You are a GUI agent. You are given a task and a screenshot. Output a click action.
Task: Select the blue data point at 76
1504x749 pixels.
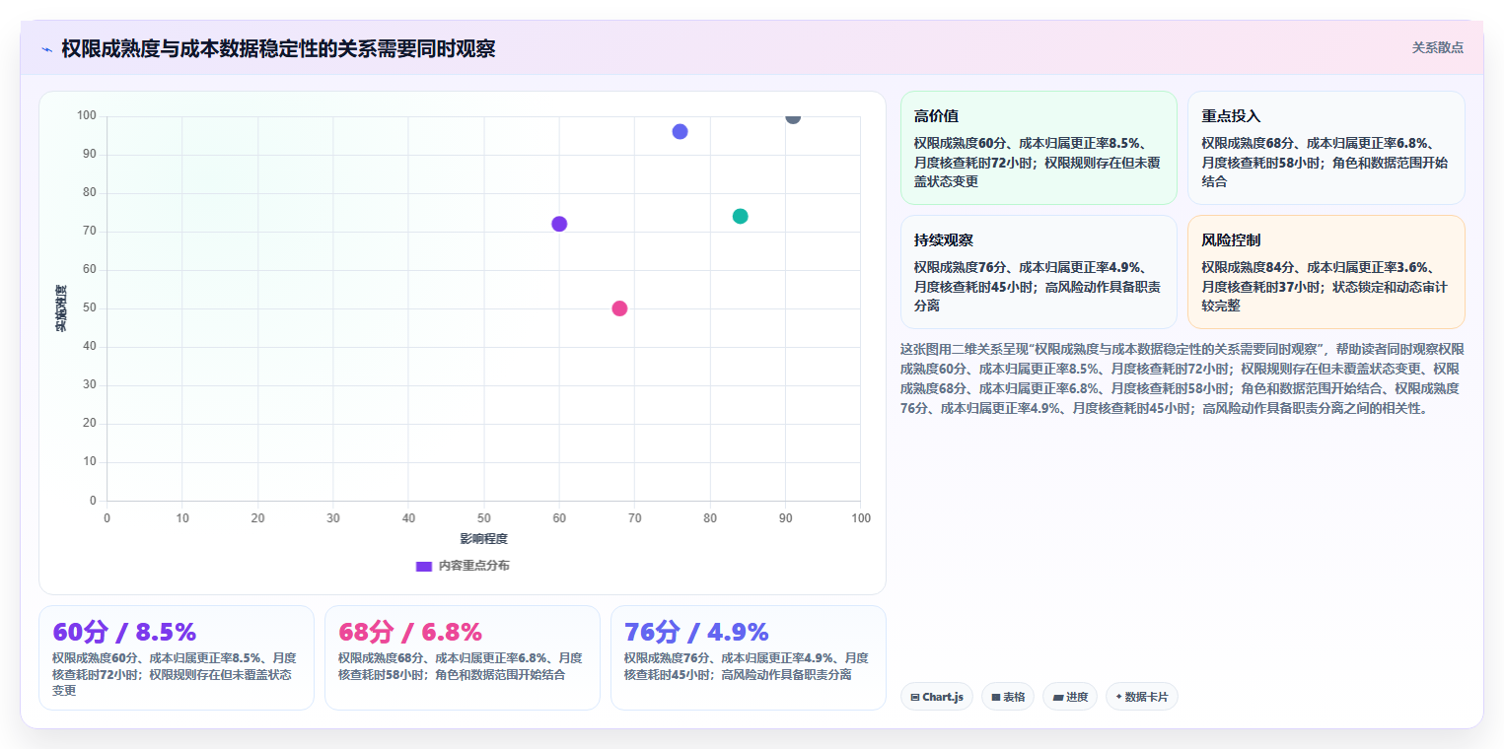[x=680, y=131]
